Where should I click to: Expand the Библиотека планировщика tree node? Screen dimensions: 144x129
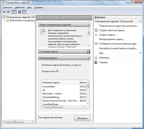(x=4, y=20)
